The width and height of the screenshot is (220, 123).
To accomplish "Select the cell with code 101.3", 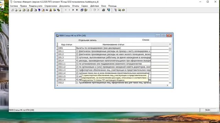I will pos(67,57).
